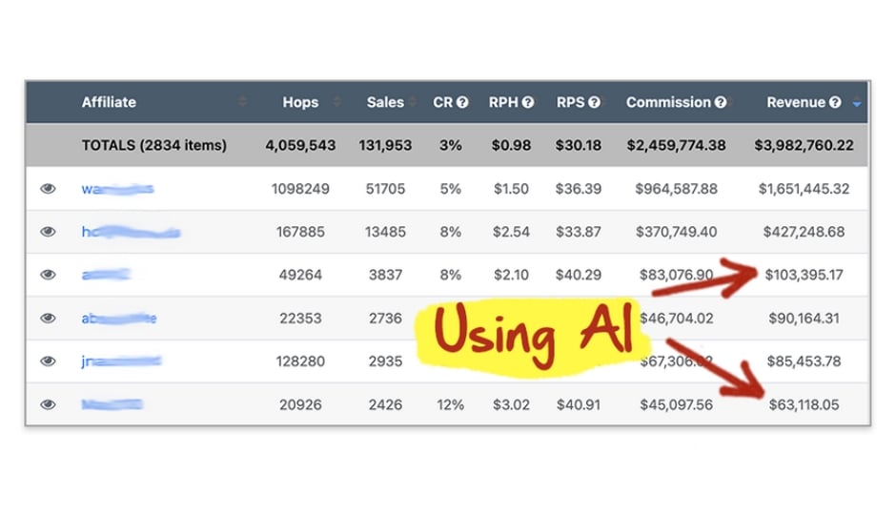The image size is (896, 515).
Task: Click sales value 3837
Action: point(385,275)
